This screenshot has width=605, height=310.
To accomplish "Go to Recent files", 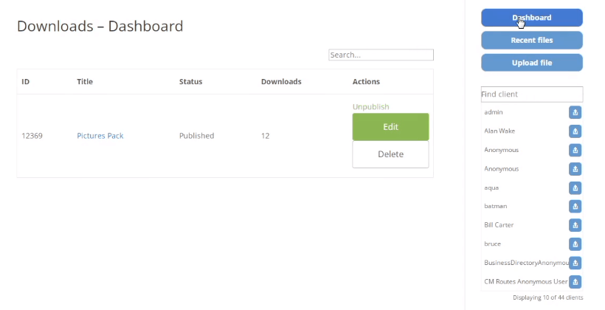I will (x=531, y=40).
